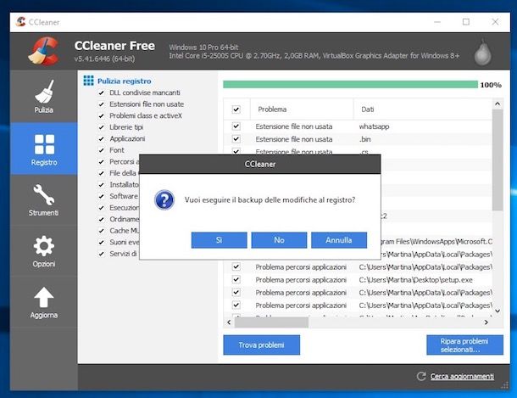Toggle the Servizi di checkbox
Viewport: 517px width, 398px height.
pyautogui.click(x=101, y=254)
